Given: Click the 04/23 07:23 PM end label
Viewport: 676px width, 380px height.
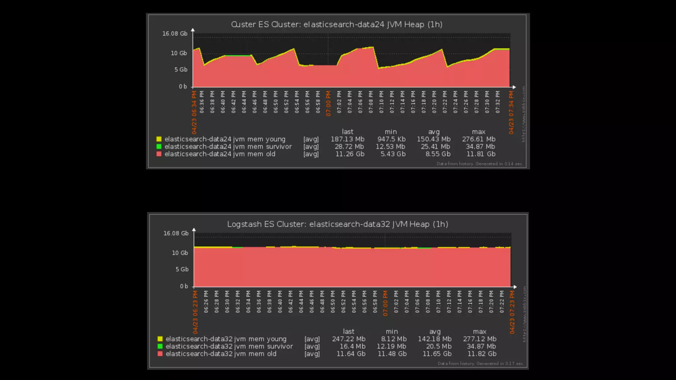Looking at the screenshot, I should (512, 312).
